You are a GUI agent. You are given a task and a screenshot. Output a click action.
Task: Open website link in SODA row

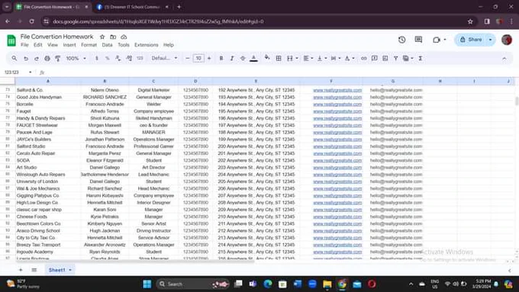(337, 160)
